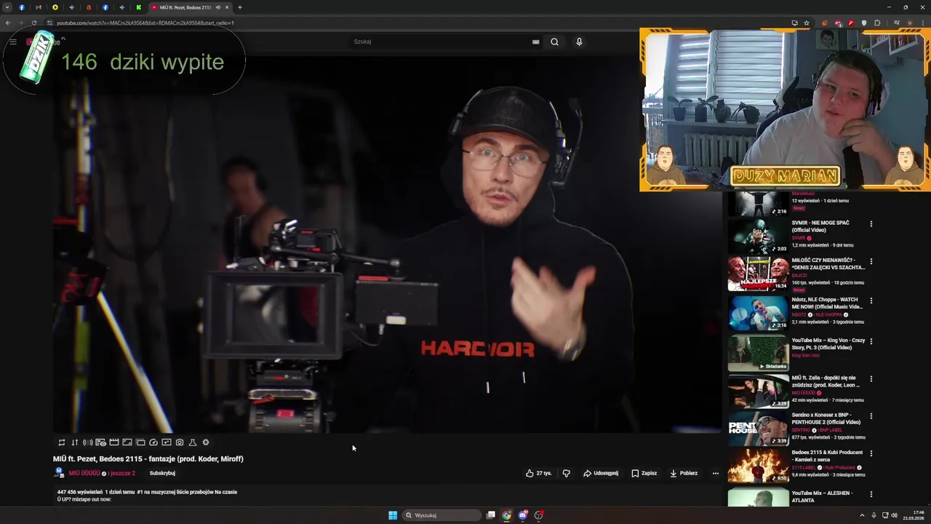The image size is (931, 524).
Task: Mute the tab via its speaker icon
Action: 217,7
